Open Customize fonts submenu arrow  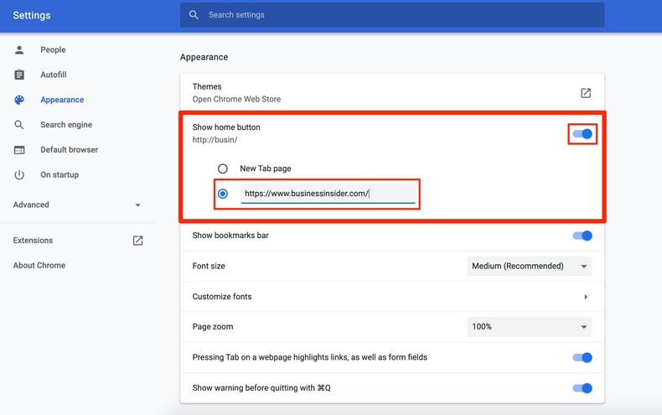585,297
